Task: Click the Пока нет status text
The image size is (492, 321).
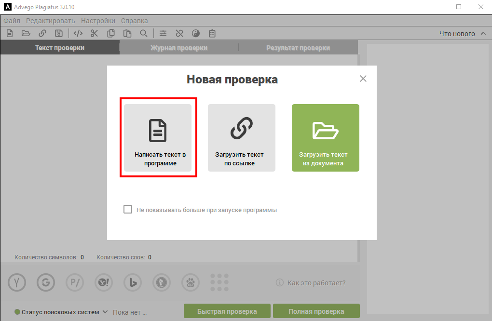Action: (130, 312)
